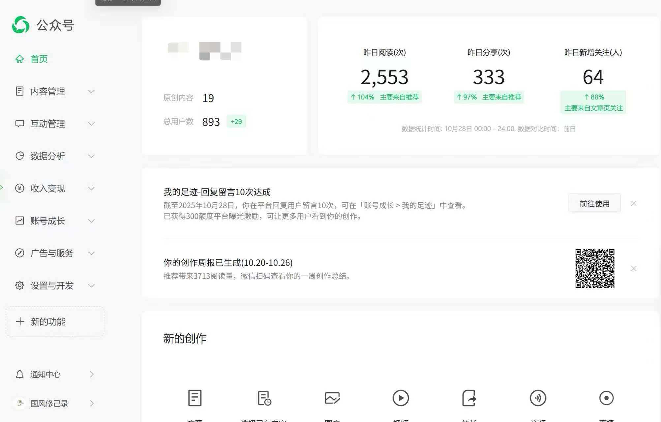The width and height of the screenshot is (661, 422).
Task: Expand the 数据分析 section arrow
Action: [91, 156]
